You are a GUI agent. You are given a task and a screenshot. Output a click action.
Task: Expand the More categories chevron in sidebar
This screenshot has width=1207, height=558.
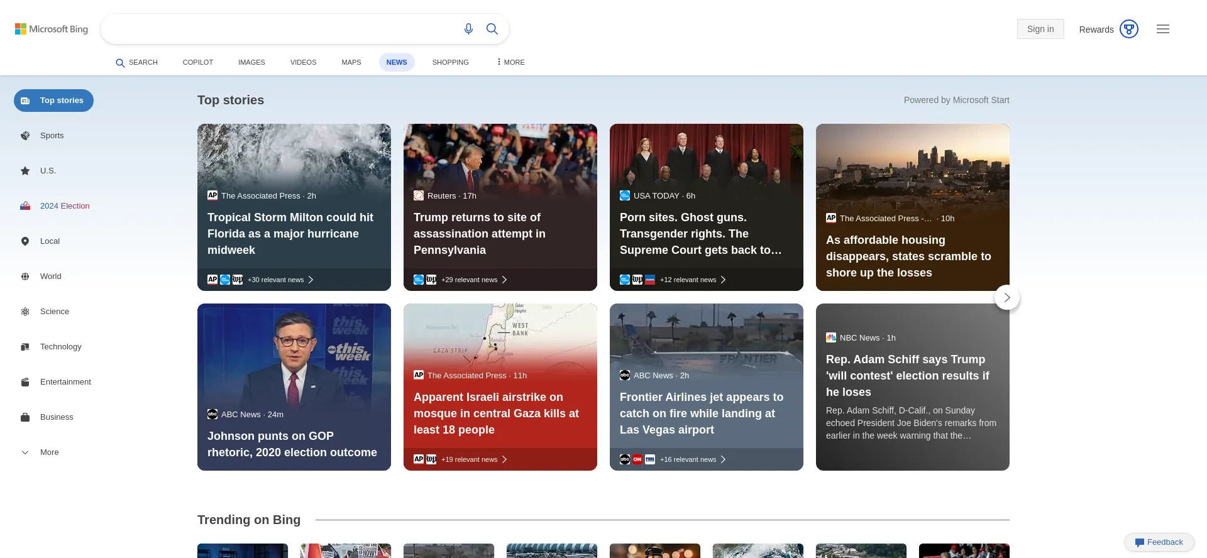(25, 452)
